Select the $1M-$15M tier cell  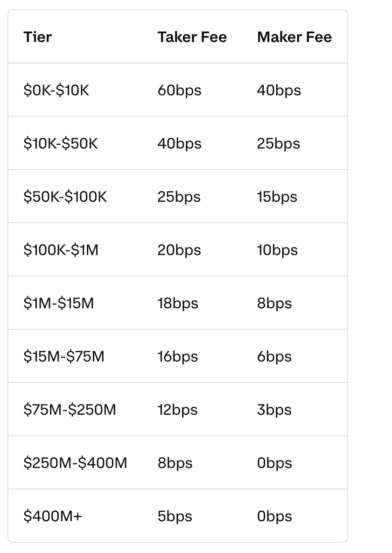tap(58, 303)
